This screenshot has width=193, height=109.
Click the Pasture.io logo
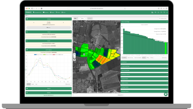pyautogui.click(x=28, y=12)
